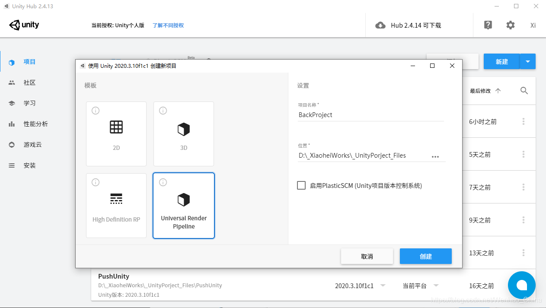Open the 社区 (Community) sidebar tab
546x308 pixels.
point(29,83)
